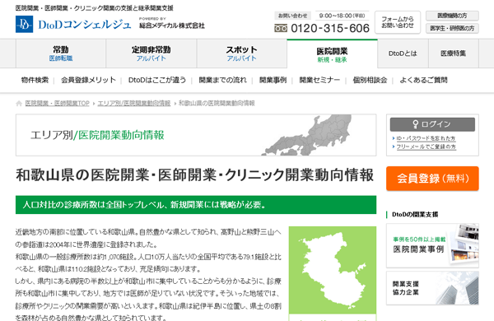The width and height of the screenshot is (494, 321).
Task: Open the 医院開業事例 banner
Action: [x=432, y=246]
